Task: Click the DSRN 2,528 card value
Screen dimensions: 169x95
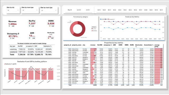Action: (51, 23)
